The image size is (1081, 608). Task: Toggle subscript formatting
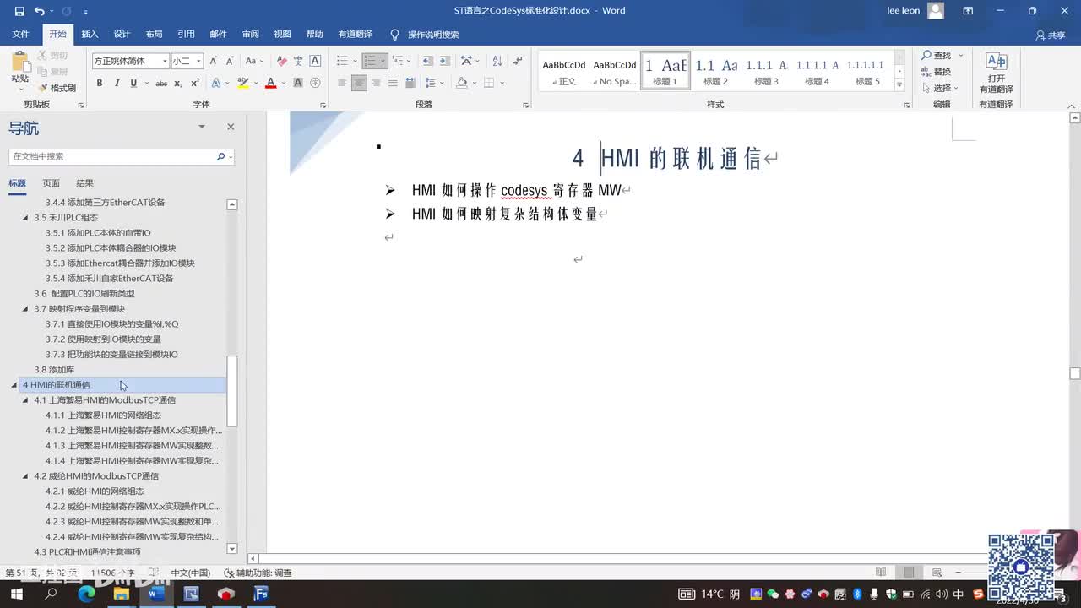point(178,83)
